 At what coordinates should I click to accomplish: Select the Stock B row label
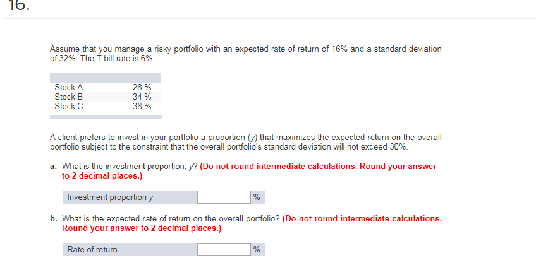pyautogui.click(x=69, y=97)
